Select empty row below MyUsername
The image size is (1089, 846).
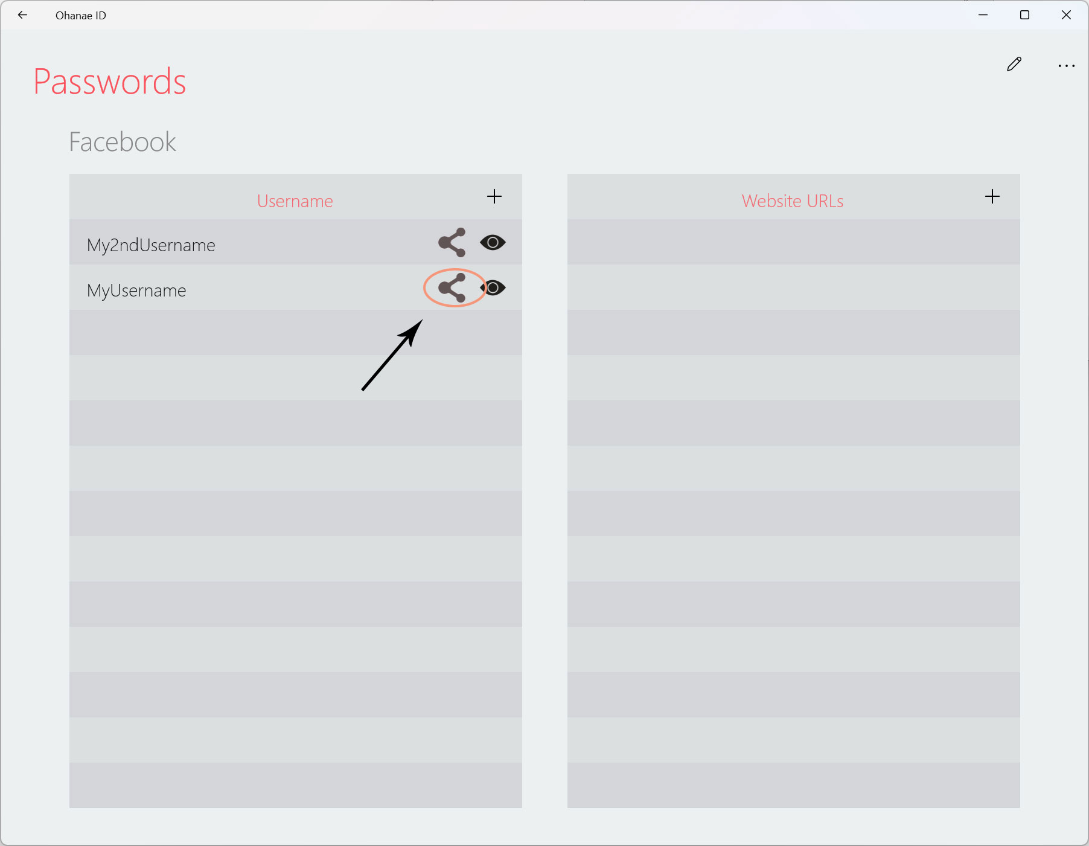[x=296, y=333]
